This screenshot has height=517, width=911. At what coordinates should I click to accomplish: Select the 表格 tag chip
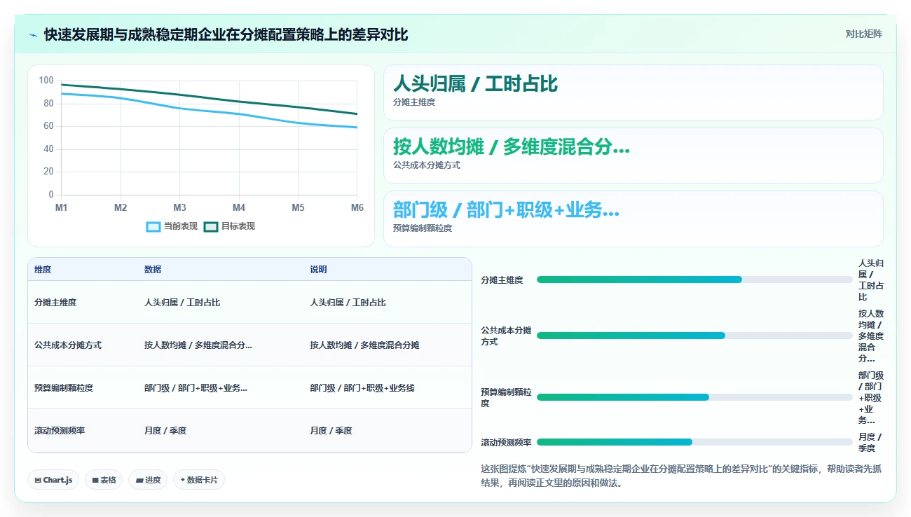coord(104,480)
